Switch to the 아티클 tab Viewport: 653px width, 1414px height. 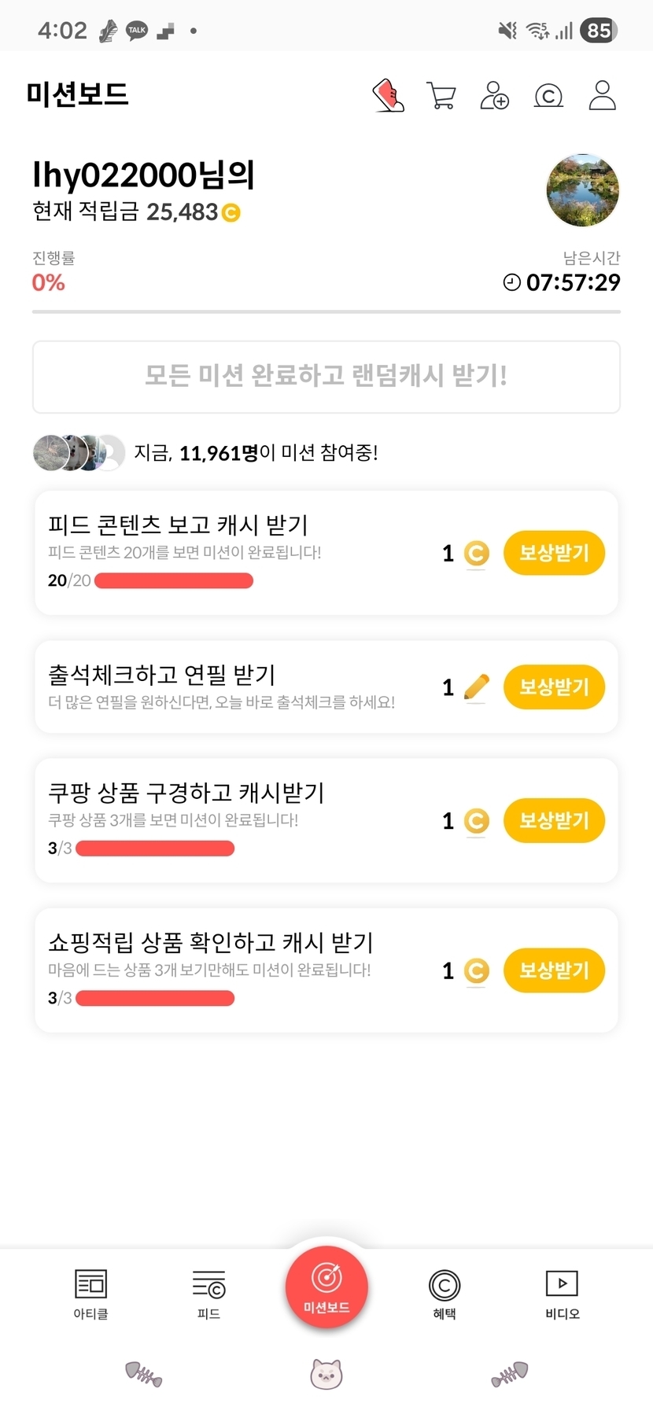tap(90, 1294)
